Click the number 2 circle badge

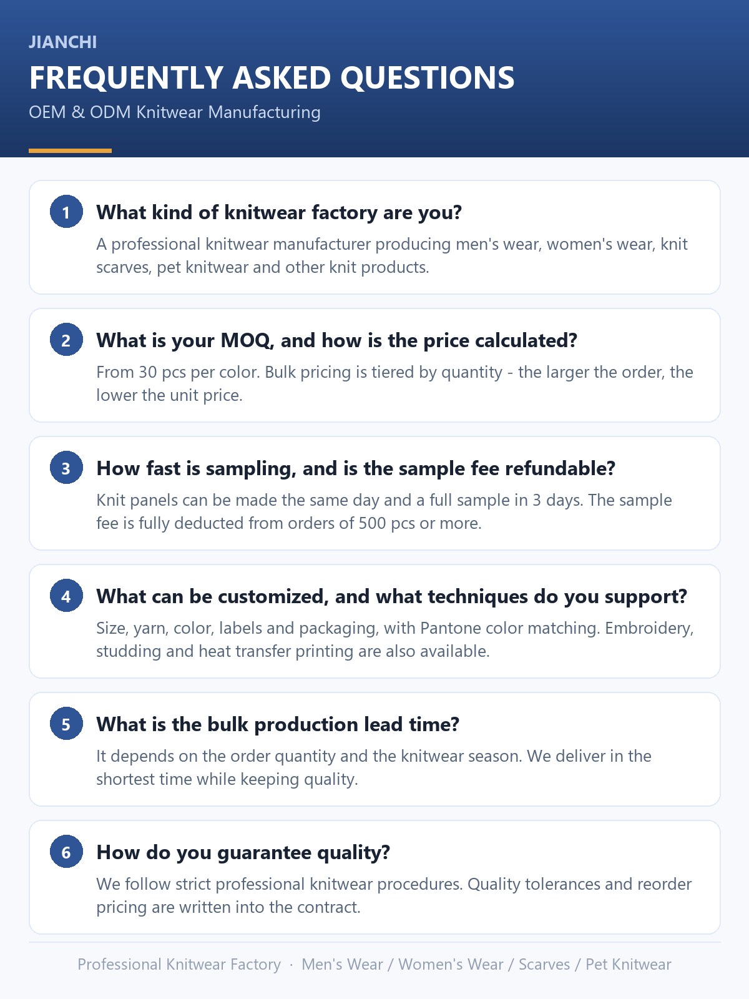66,340
